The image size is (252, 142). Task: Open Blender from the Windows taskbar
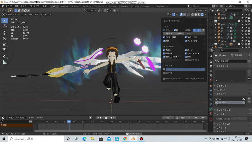pyautogui.click(x=133, y=139)
